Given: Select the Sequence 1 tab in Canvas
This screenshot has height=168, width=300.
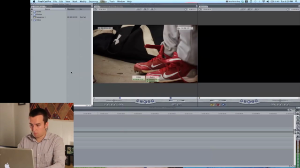Looking at the screenshot, I should (x=203, y=7).
